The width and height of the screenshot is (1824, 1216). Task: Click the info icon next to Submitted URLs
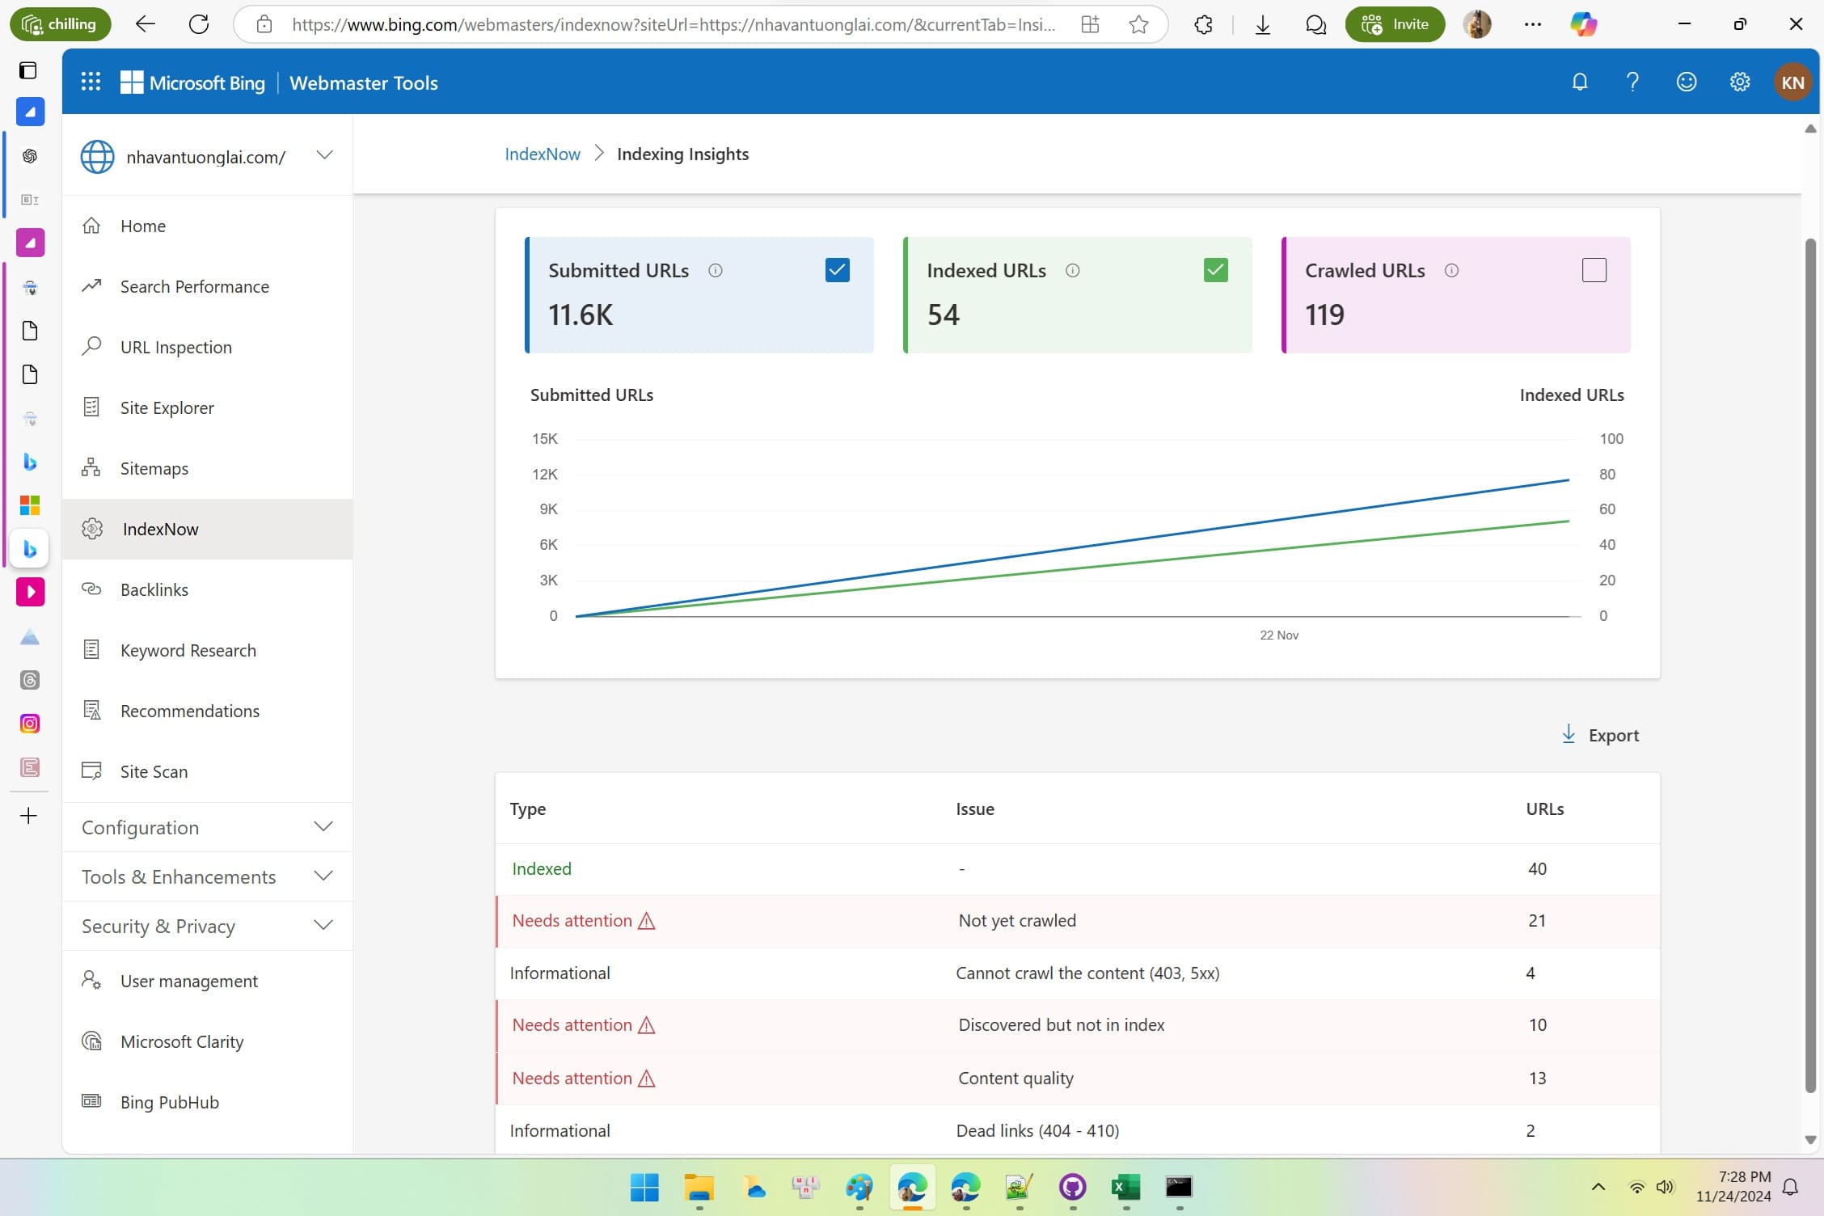point(716,271)
